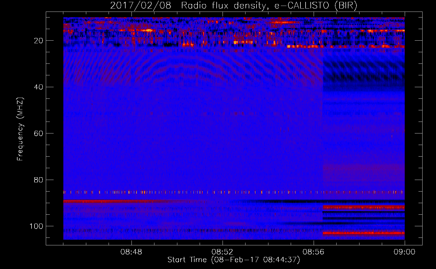Click the '08:52' time tick label

[222, 252]
